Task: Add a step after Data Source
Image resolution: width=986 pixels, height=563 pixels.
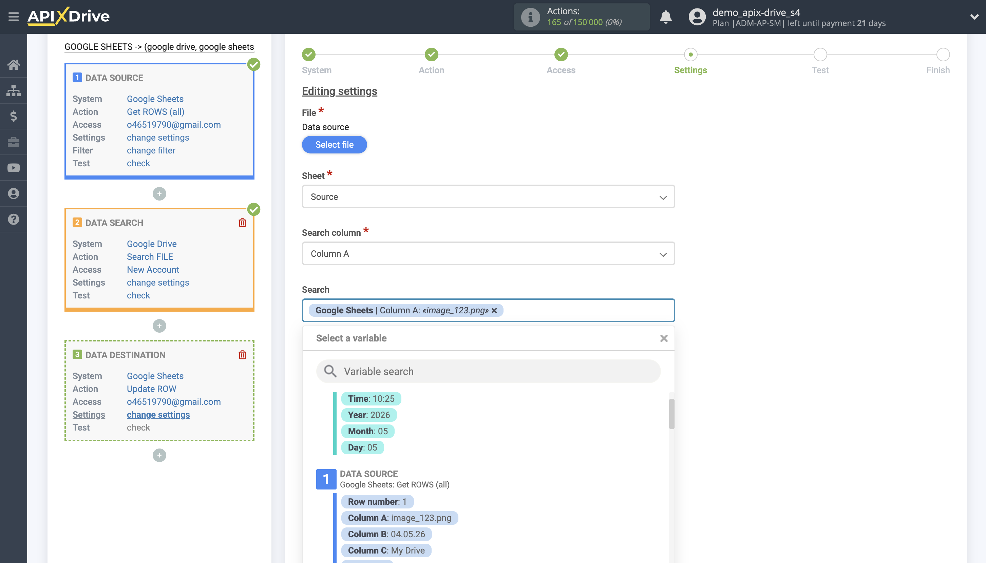Action: point(159,194)
